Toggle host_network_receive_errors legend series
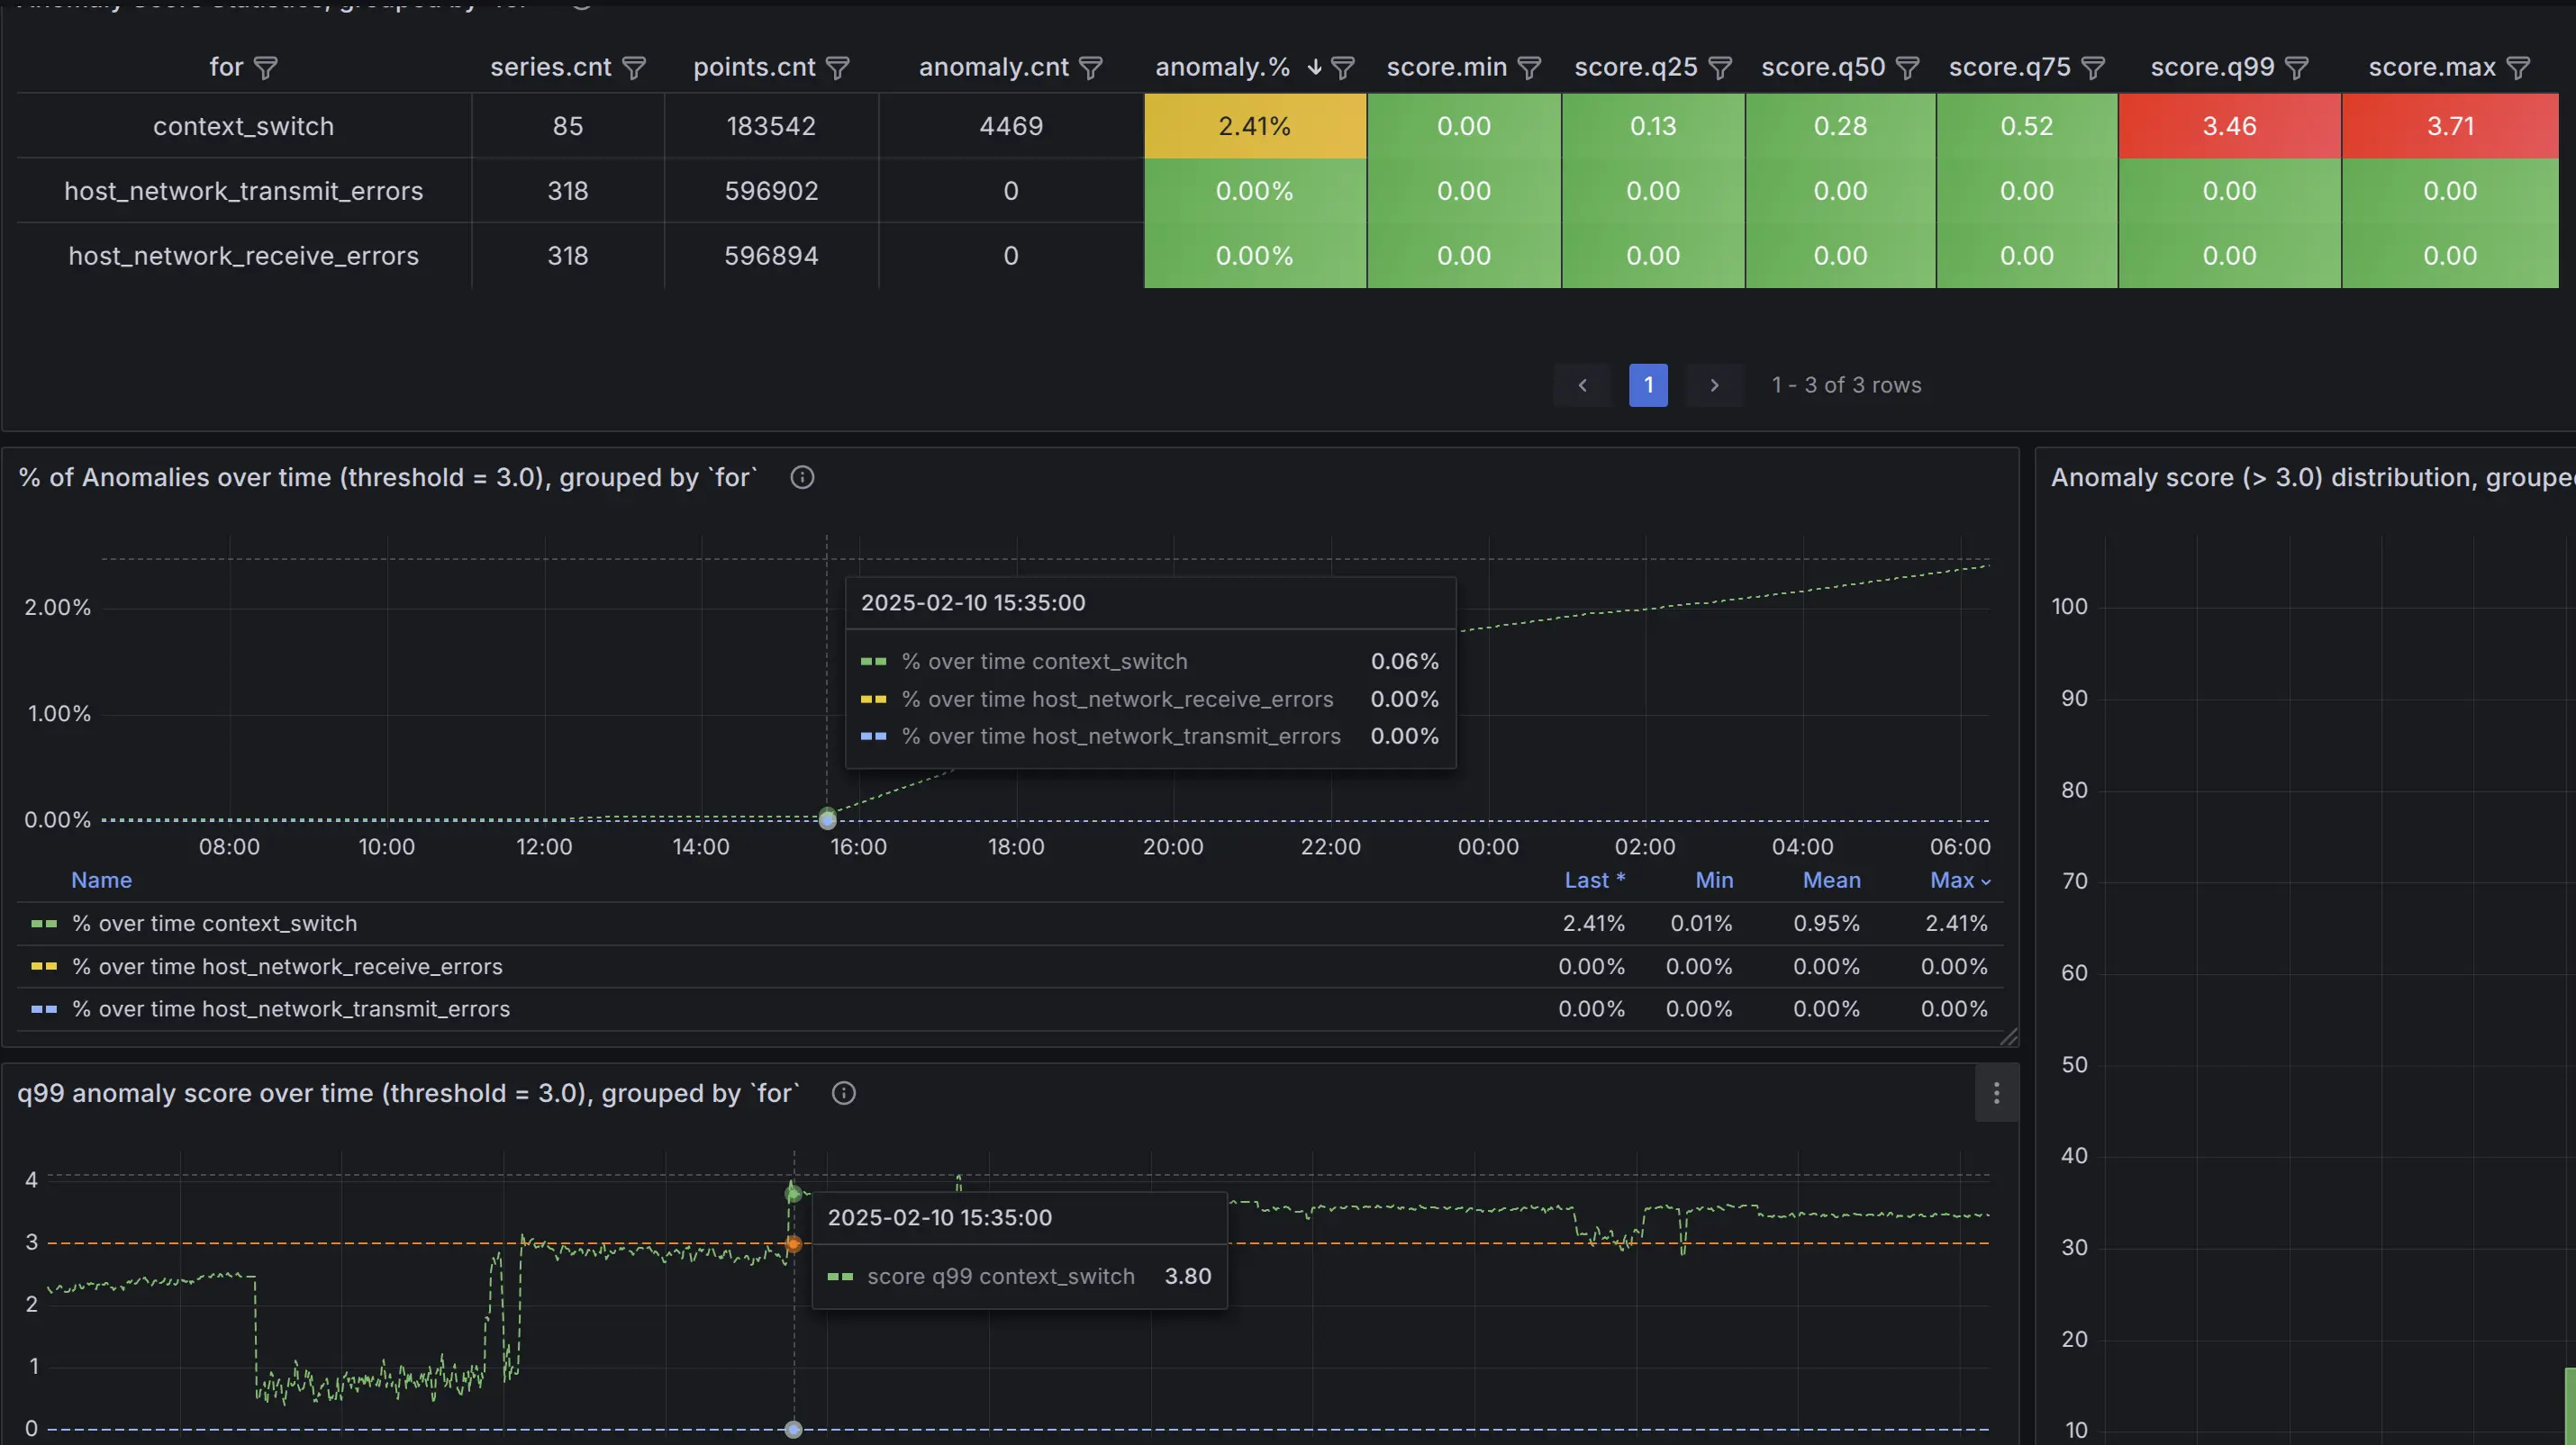 point(287,966)
